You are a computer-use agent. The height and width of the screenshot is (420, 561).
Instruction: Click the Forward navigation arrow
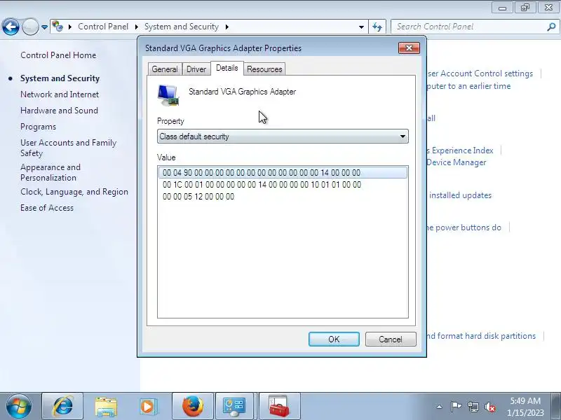30,27
